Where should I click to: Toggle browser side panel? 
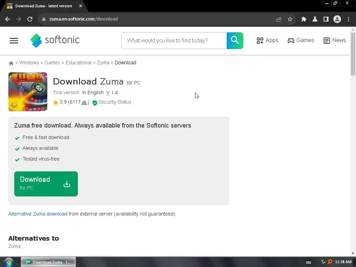coord(326,19)
